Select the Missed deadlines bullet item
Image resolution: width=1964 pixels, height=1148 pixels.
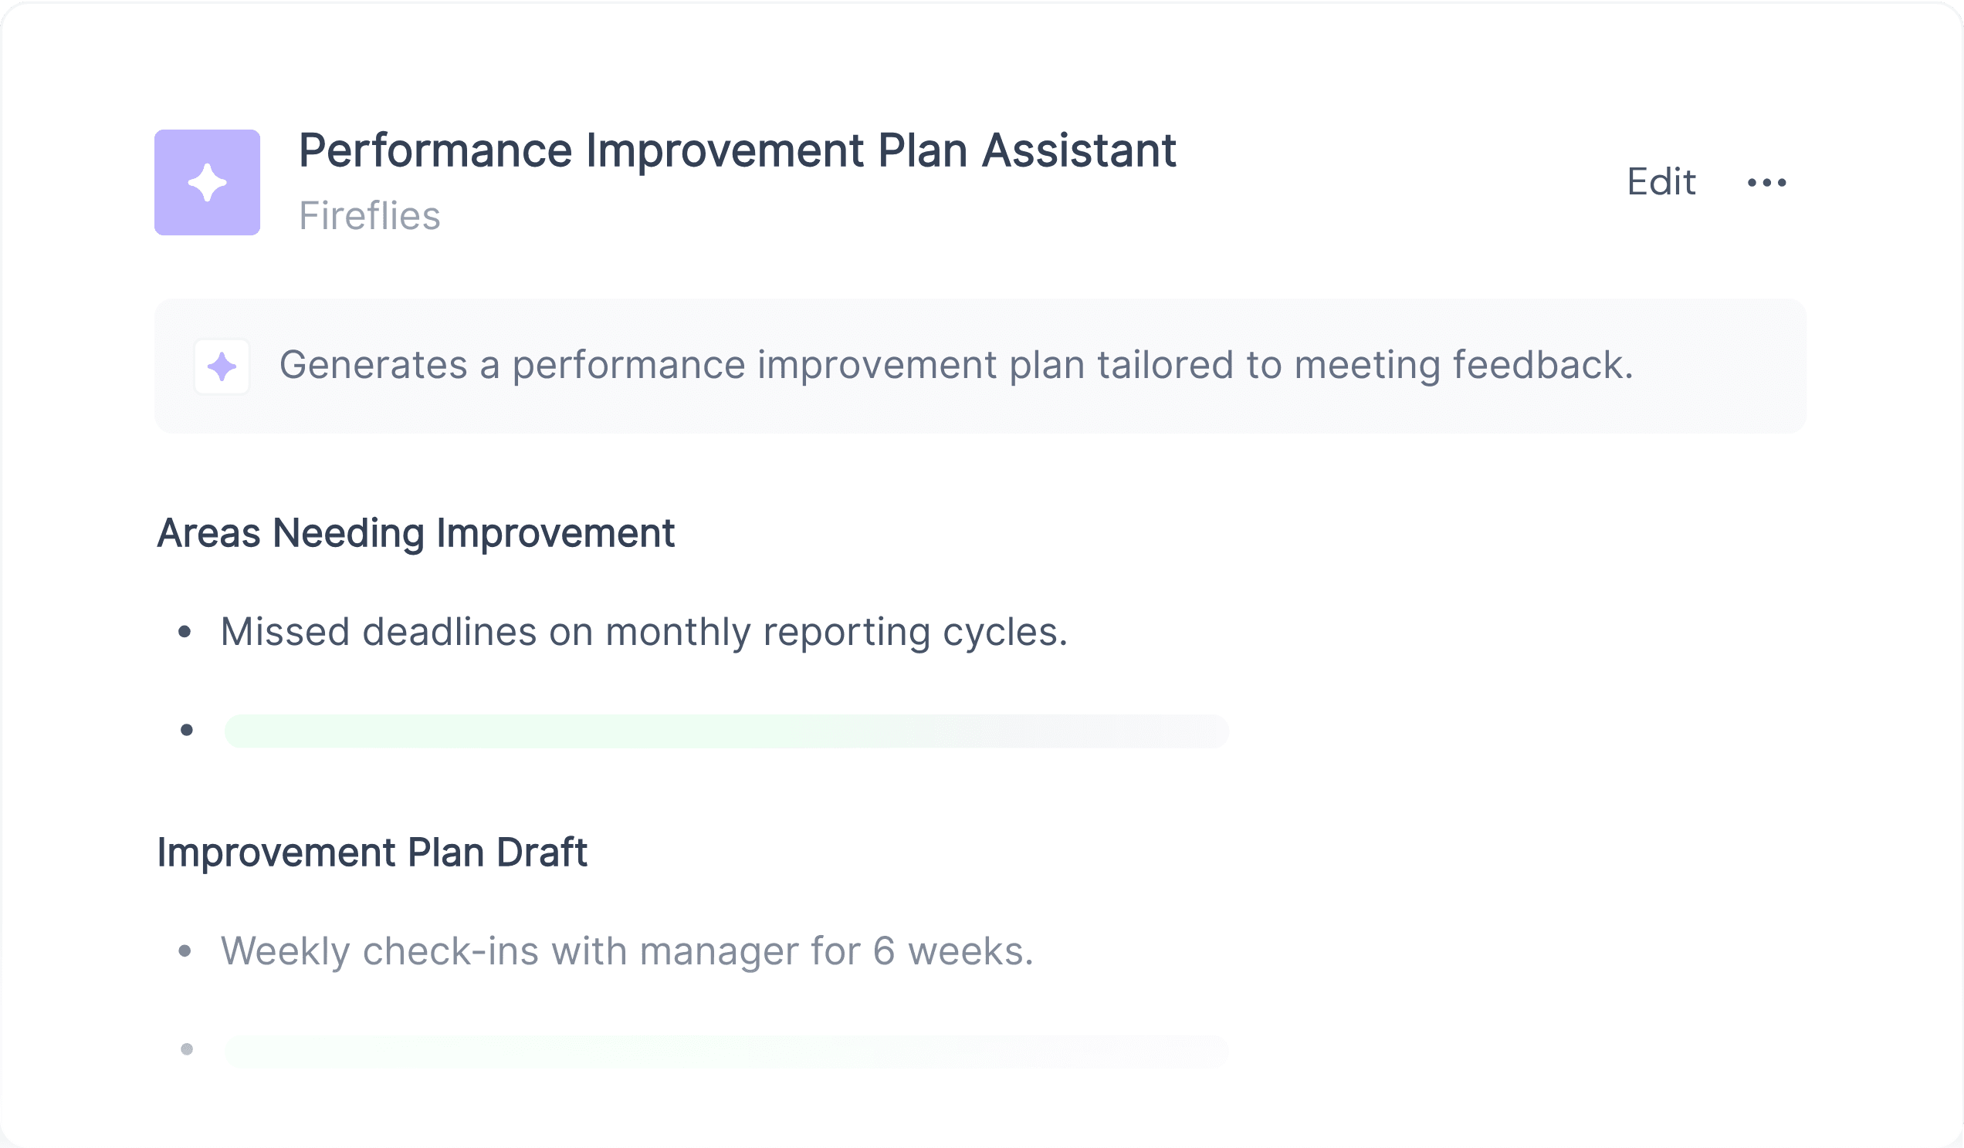click(x=644, y=632)
